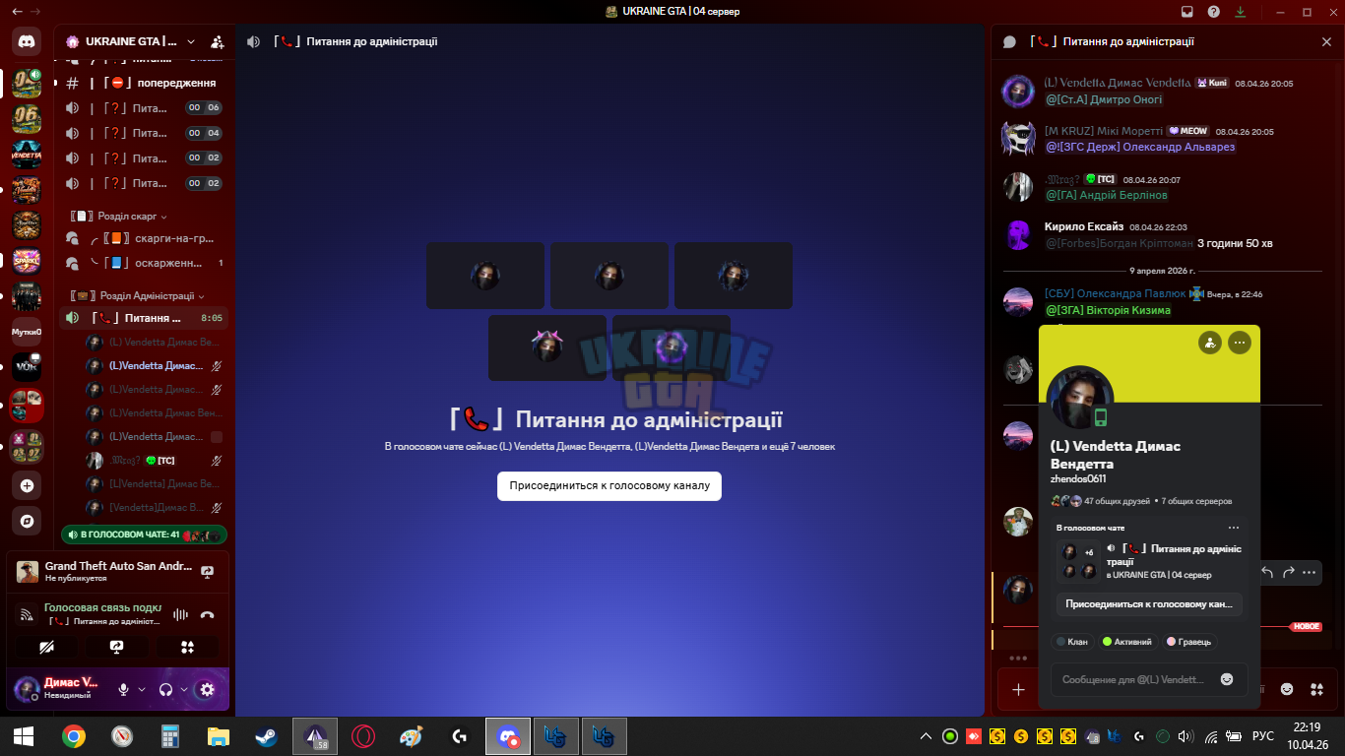Launch Google Chrome from taskbar
The height and width of the screenshot is (756, 1345).
tap(74, 736)
